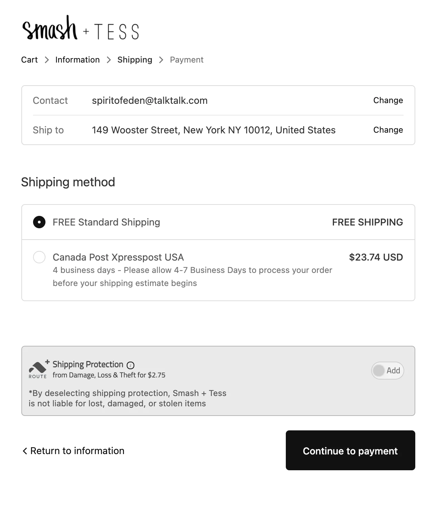Click the Payment breadcrumb step
438x506 pixels.
pyautogui.click(x=187, y=60)
